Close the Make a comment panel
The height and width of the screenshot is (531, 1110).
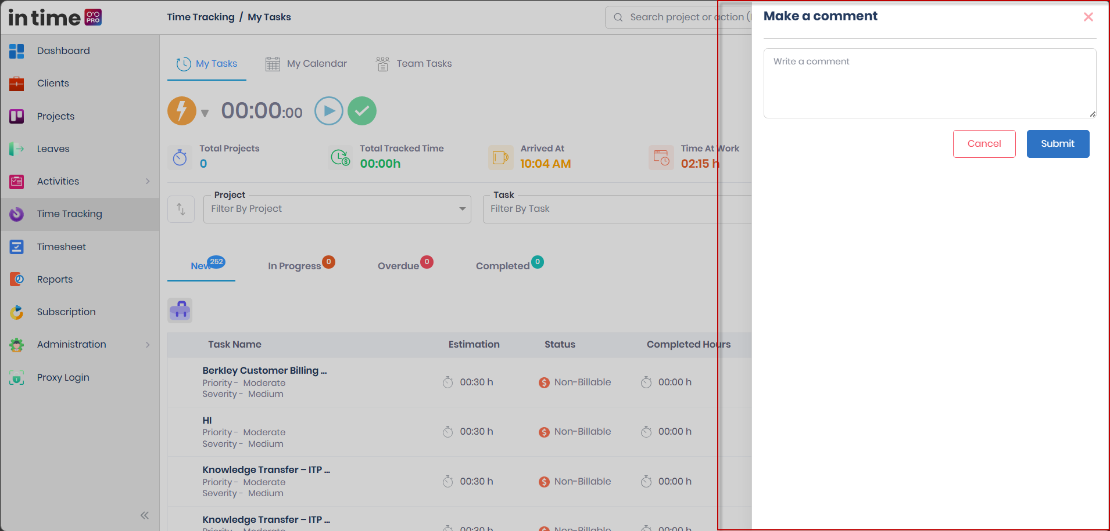(x=1088, y=17)
